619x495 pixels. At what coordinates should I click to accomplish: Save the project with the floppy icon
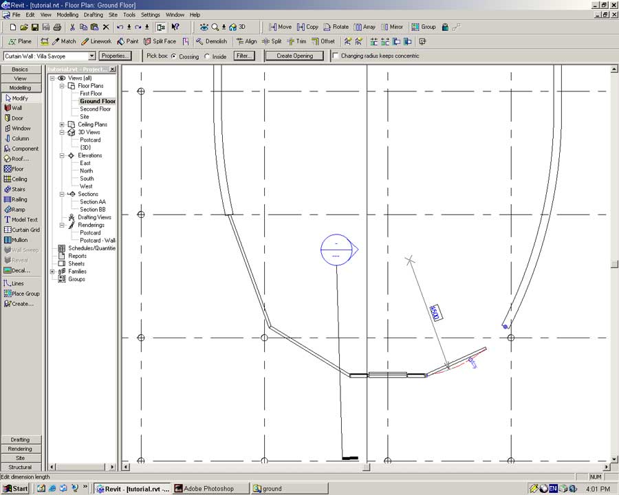coord(35,27)
